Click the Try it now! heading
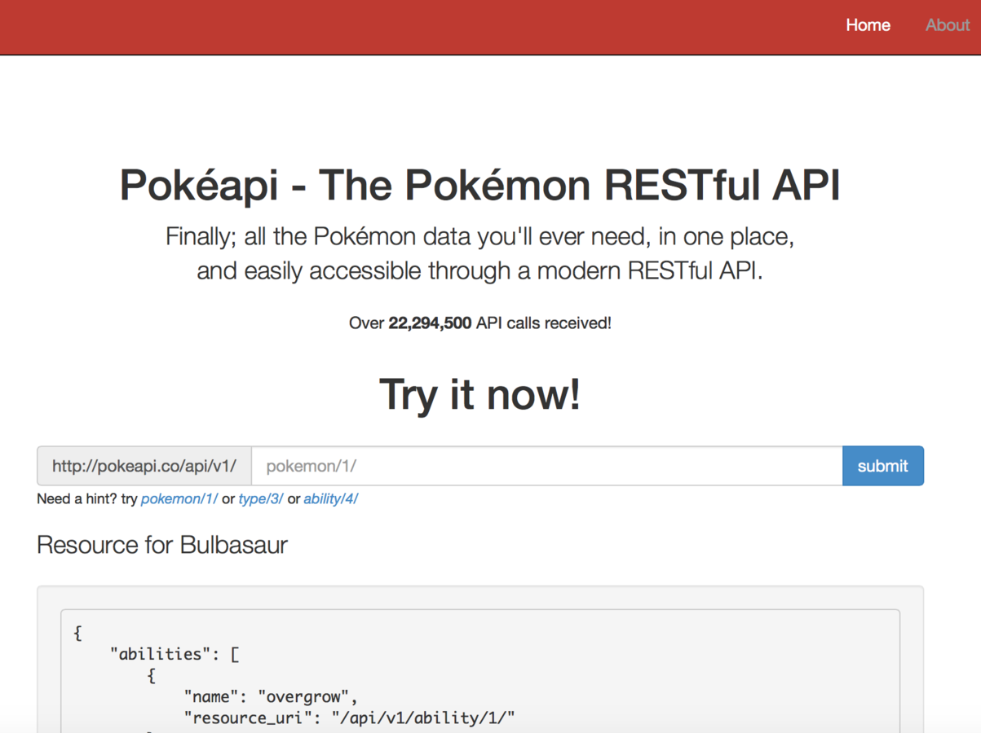The width and height of the screenshot is (981, 733). click(479, 394)
